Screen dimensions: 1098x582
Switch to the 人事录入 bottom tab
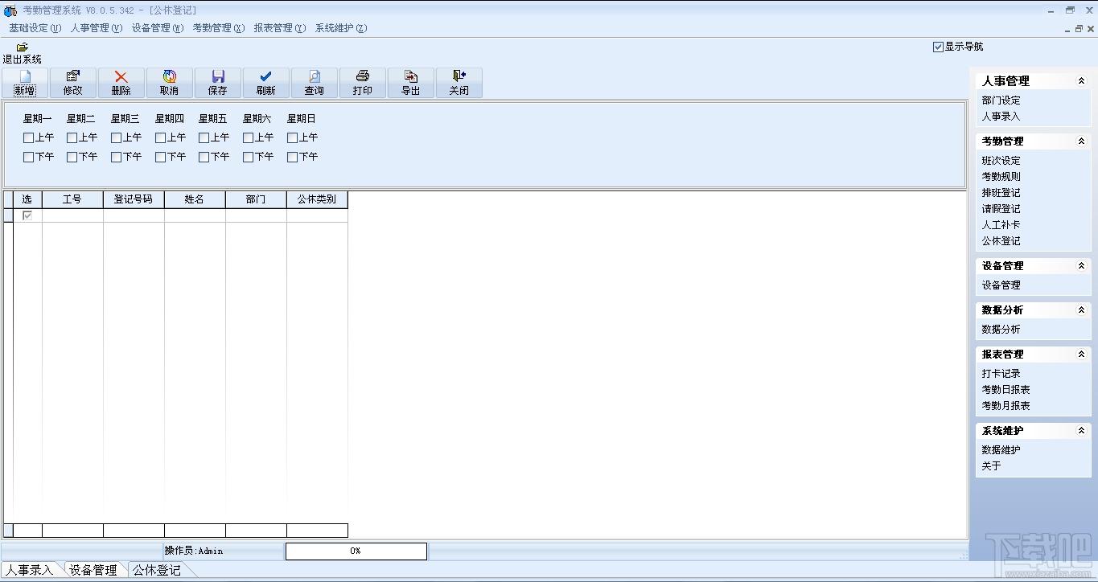point(30,570)
